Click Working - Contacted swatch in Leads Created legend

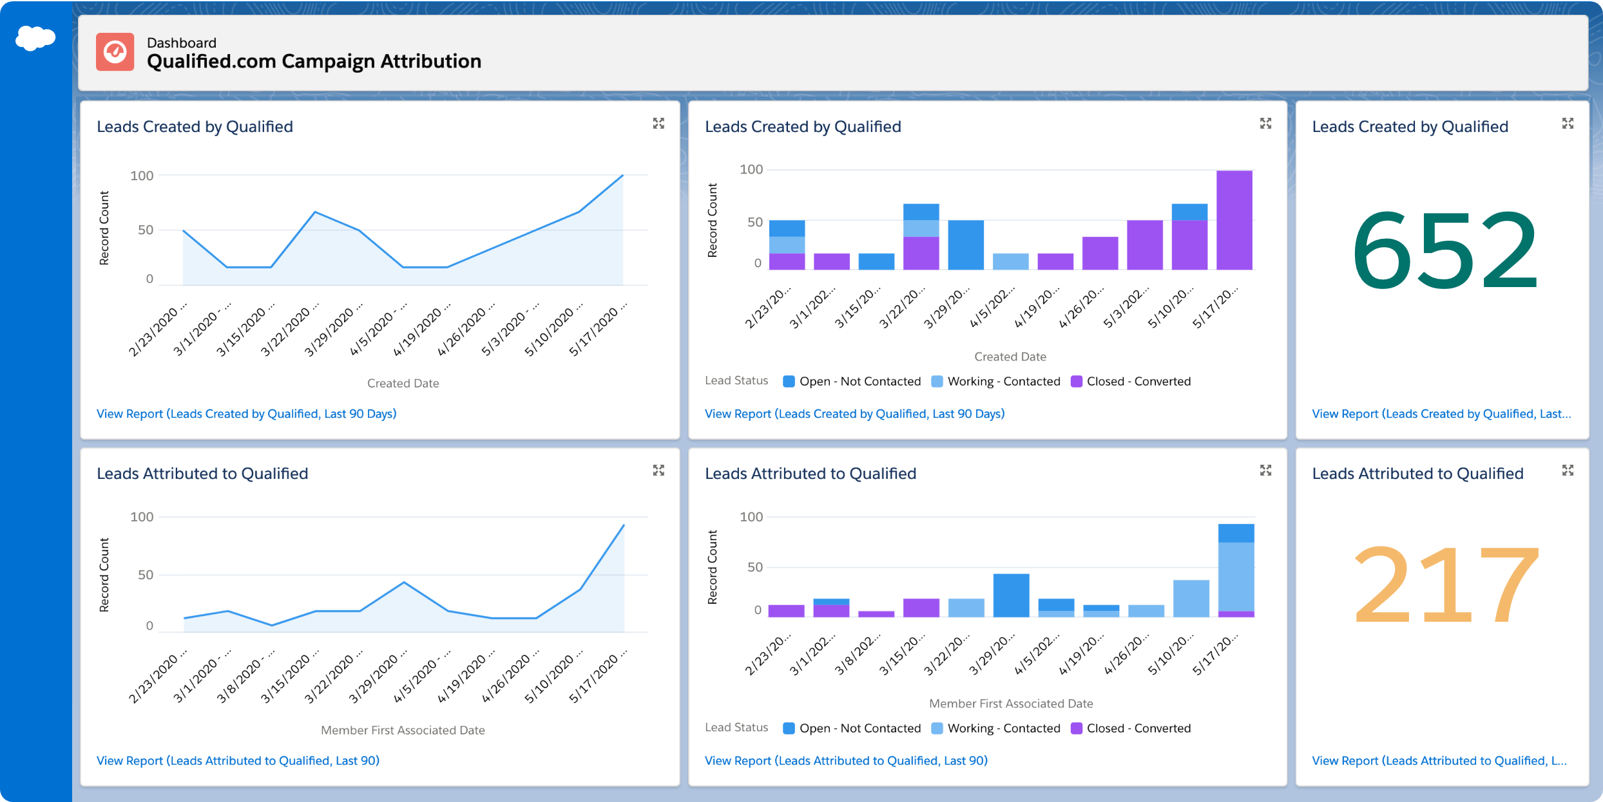coord(937,382)
